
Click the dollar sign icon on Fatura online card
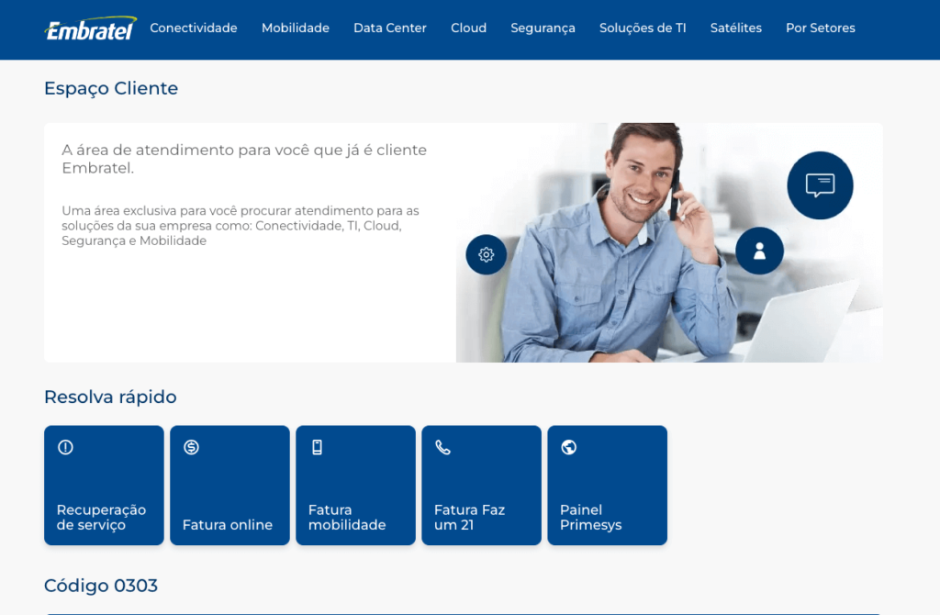point(191,447)
